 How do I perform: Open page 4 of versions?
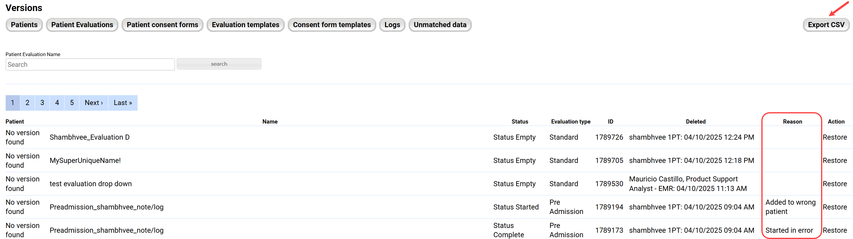(57, 103)
